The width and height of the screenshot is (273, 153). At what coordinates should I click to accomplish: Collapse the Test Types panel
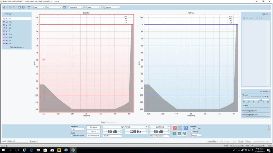[x=4, y=14]
